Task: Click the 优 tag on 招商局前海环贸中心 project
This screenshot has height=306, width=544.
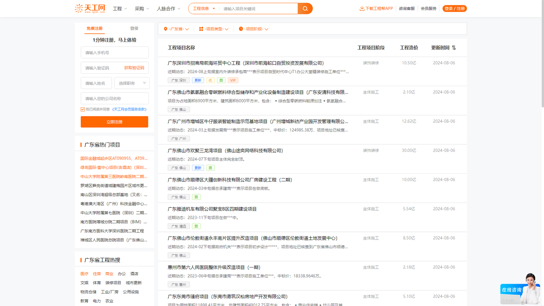Action: pos(210,80)
